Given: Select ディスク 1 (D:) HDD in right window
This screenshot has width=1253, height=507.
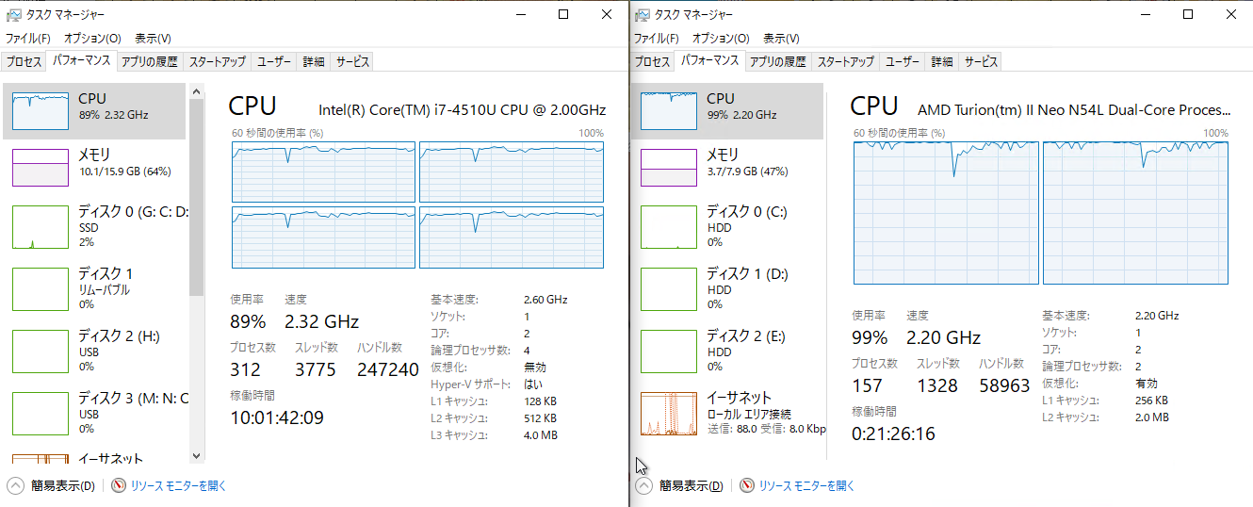Looking at the screenshot, I should tap(727, 288).
